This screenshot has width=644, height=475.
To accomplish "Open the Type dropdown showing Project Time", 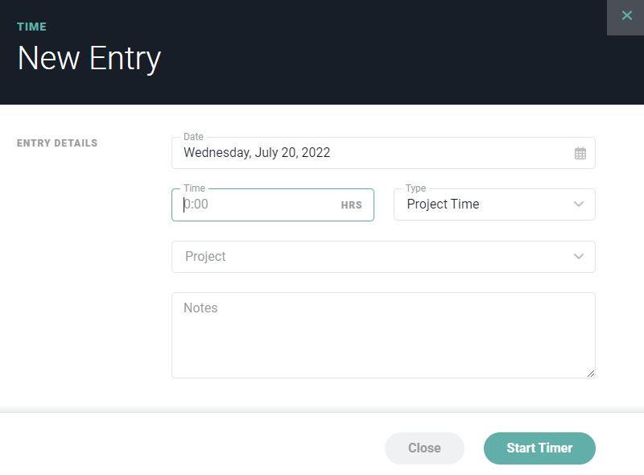I will 483,204.
